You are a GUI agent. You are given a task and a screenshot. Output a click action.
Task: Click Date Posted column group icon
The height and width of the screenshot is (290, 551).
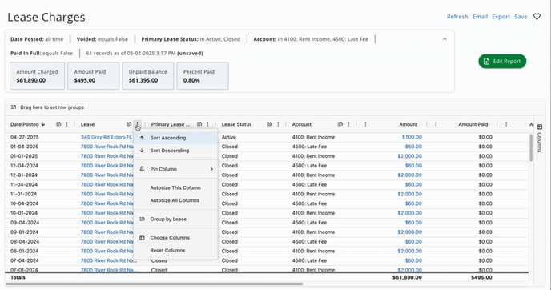tap(58, 124)
